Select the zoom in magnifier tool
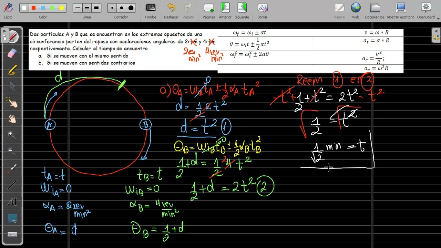This screenshot has width=441, height=248. [x=12, y=136]
